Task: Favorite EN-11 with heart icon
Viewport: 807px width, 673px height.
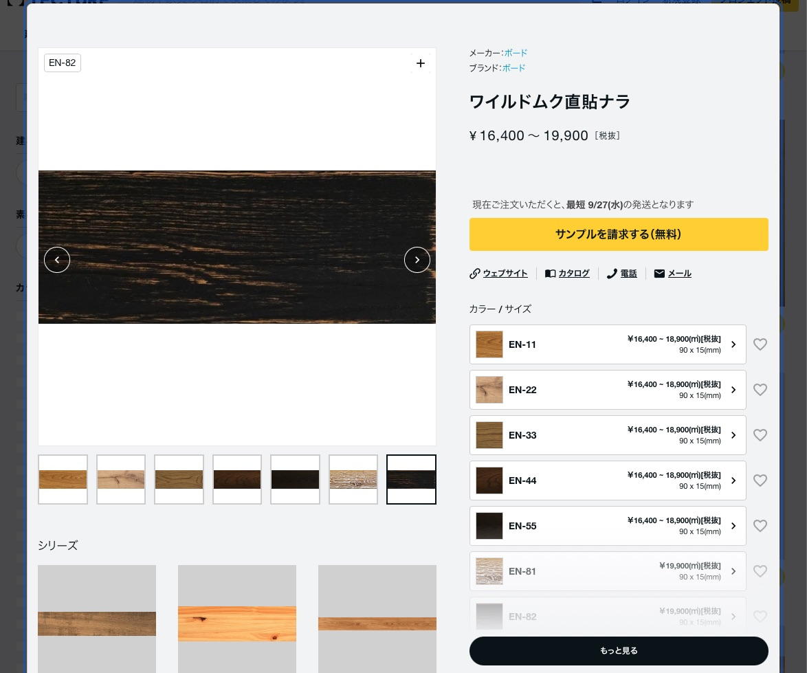Action: [760, 344]
